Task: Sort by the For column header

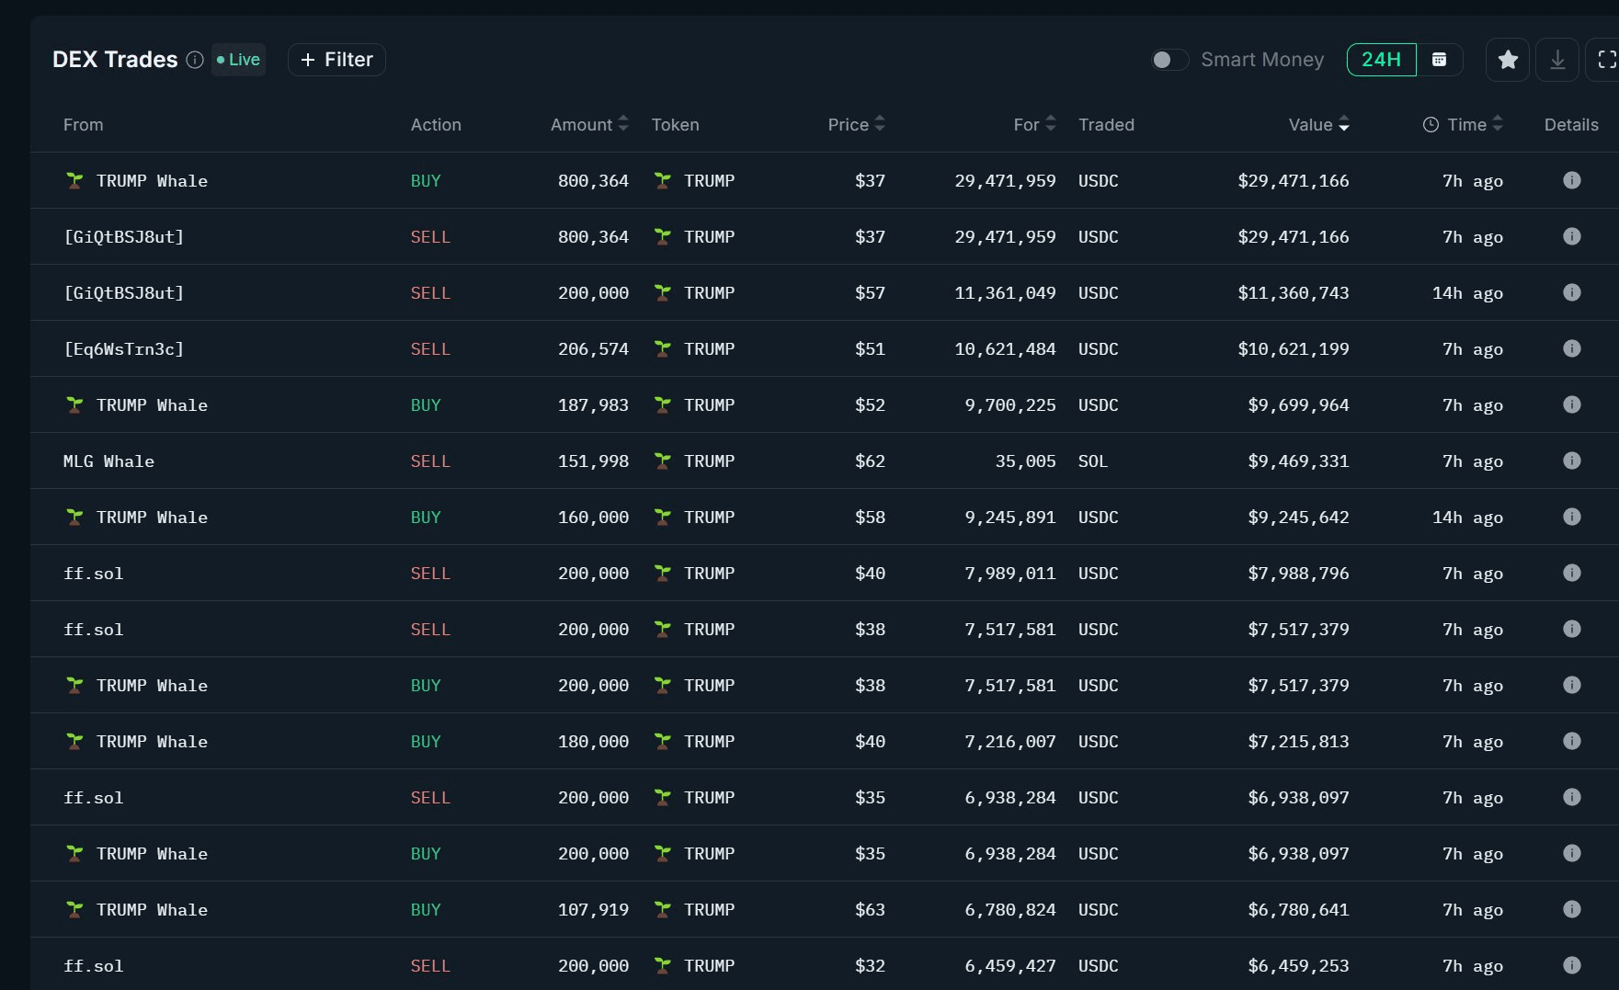Action: coord(1033,124)
